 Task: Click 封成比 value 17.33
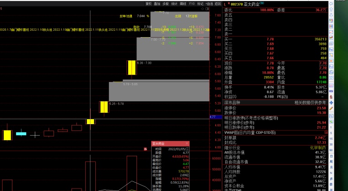[x=321, y=142]
